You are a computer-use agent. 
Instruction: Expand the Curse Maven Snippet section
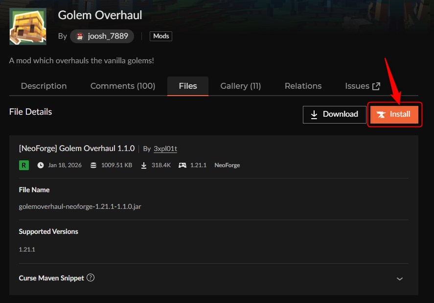point(399,279)
